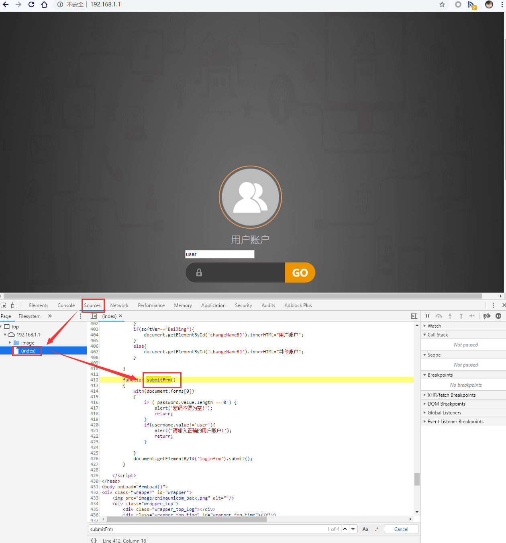Viewport: 506px width, 543px height.
Task: Hide the debugger sidebar pane
Action: coord(414,316)
